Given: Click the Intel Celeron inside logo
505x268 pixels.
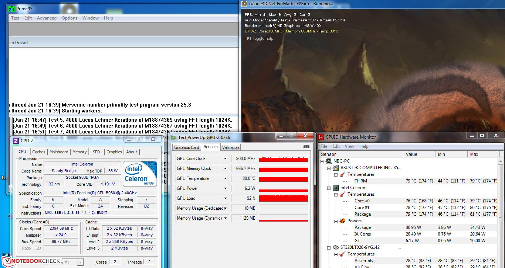Looking at the screenshot, I should point(140,174).
